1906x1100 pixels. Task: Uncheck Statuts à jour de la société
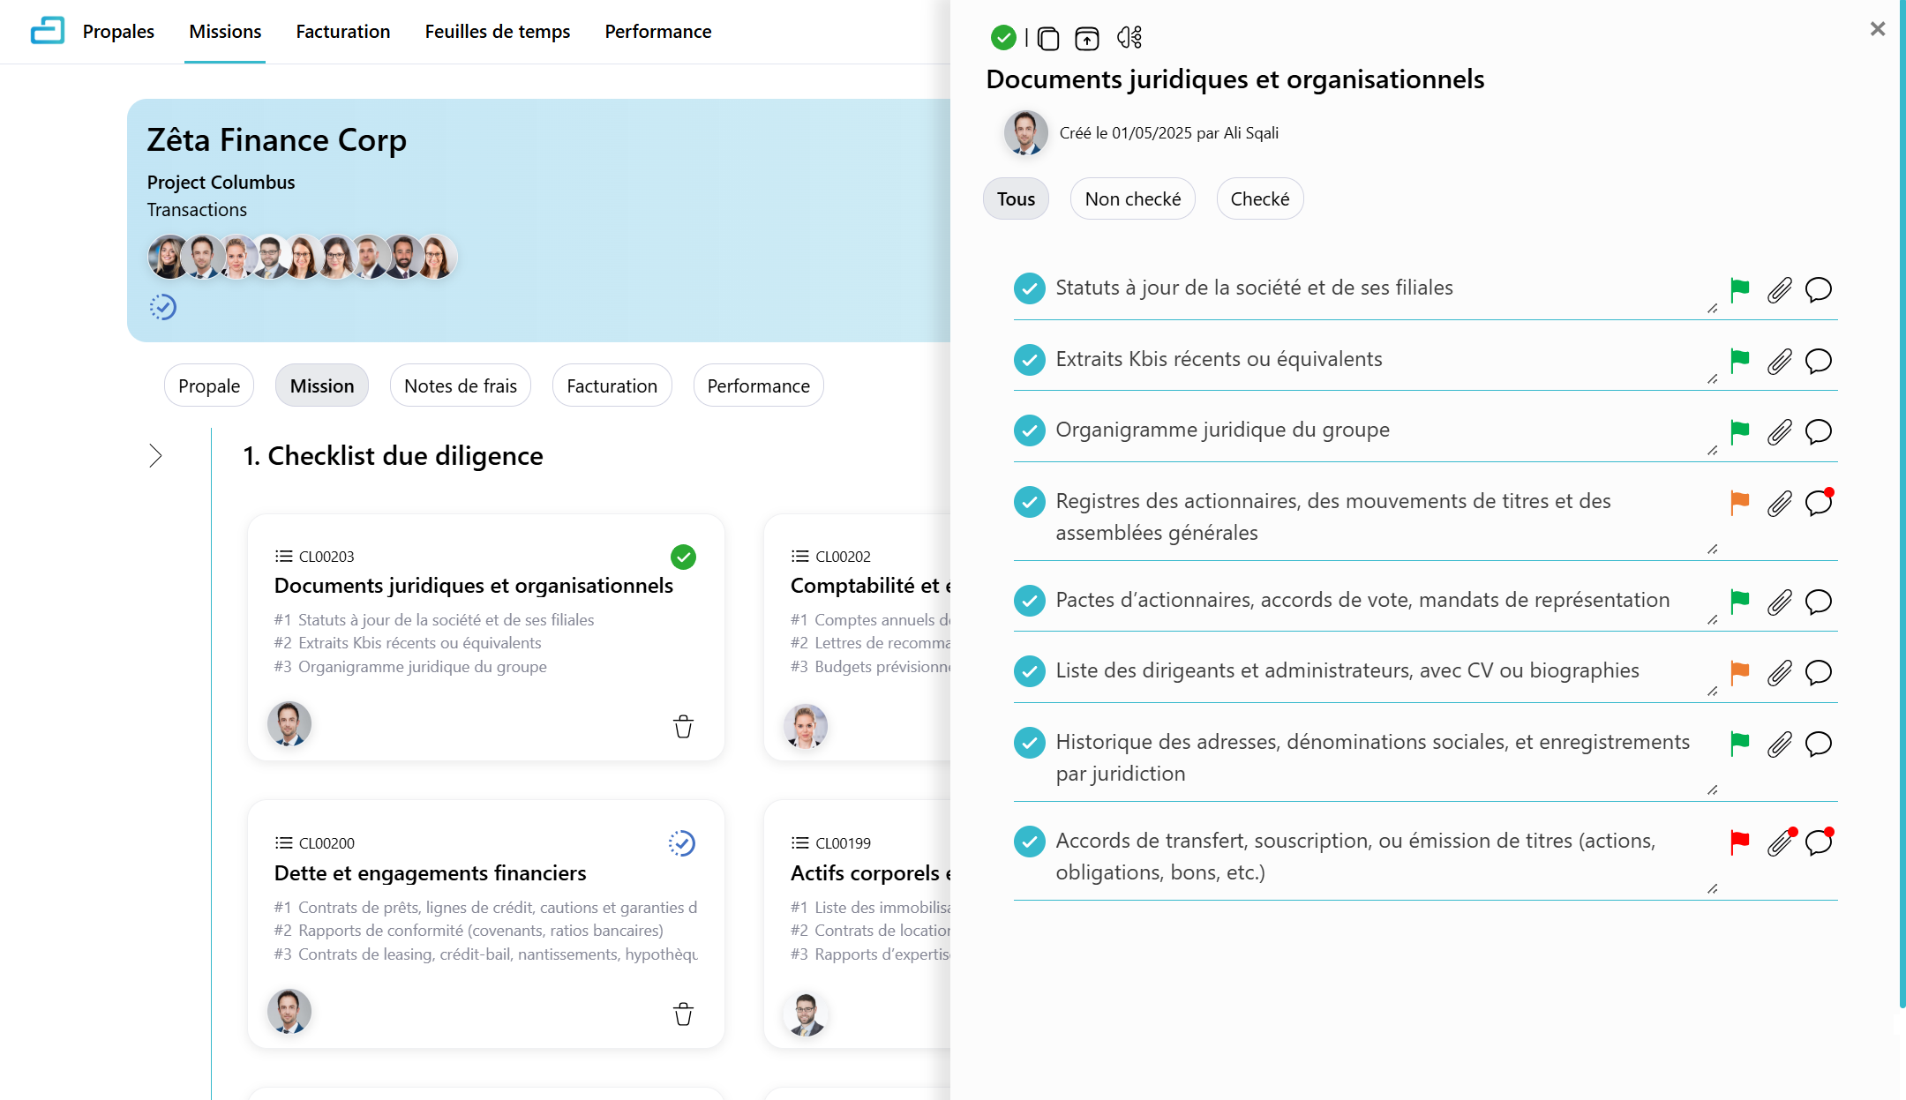(x=1029, y=288)
